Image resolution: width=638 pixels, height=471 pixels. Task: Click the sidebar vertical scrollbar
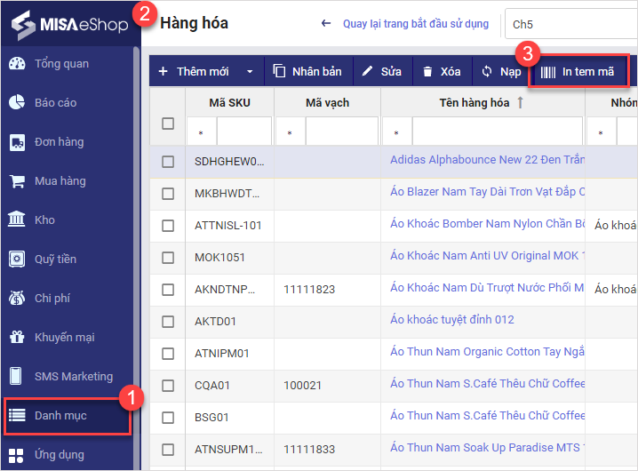click(136, 258)
